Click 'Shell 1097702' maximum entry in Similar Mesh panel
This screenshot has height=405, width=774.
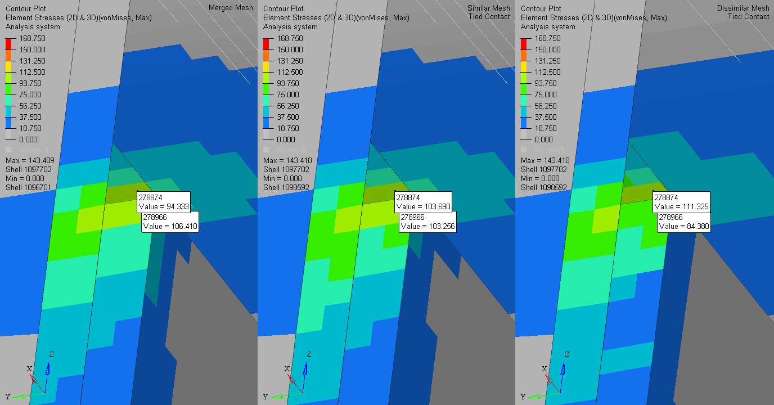point(286,169)
